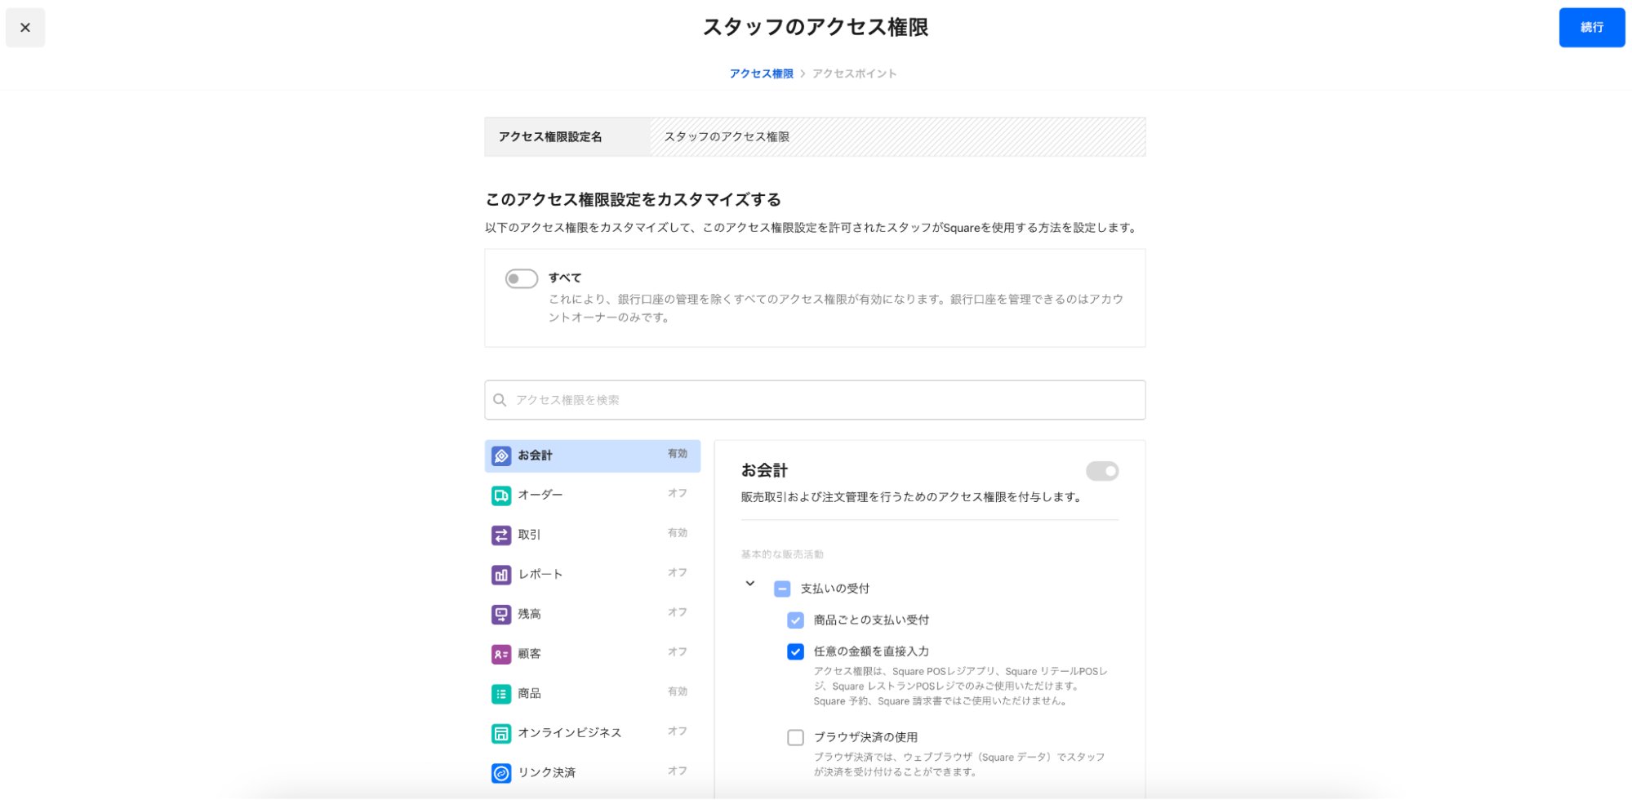Switch to the スタッフのアクセス権限 tab
1632x800 pixels.
727,137
